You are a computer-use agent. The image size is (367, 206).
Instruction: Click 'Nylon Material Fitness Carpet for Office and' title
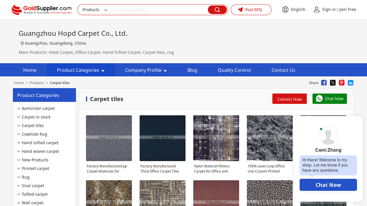point(211,168)
